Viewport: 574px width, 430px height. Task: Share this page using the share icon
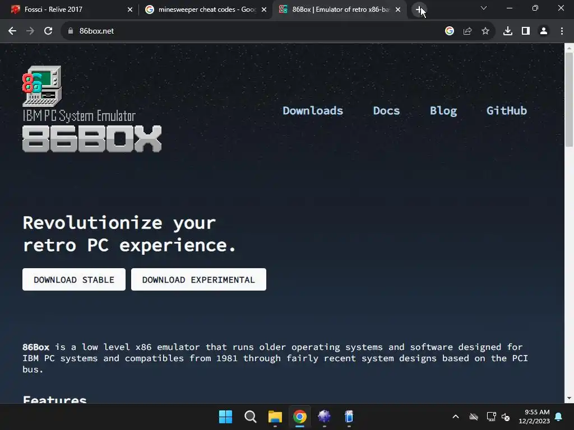(x=467, y=31)
